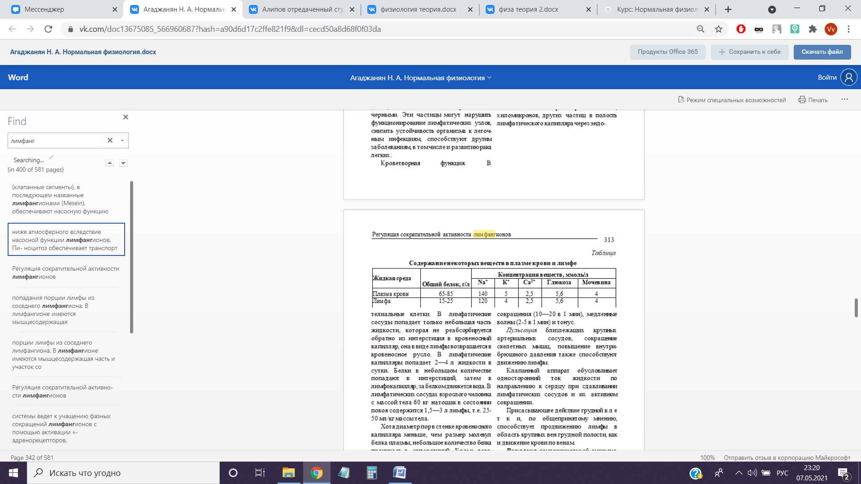861x484 pixels.
Task: Open the Extensions puzzle icon
Action: 813,29
